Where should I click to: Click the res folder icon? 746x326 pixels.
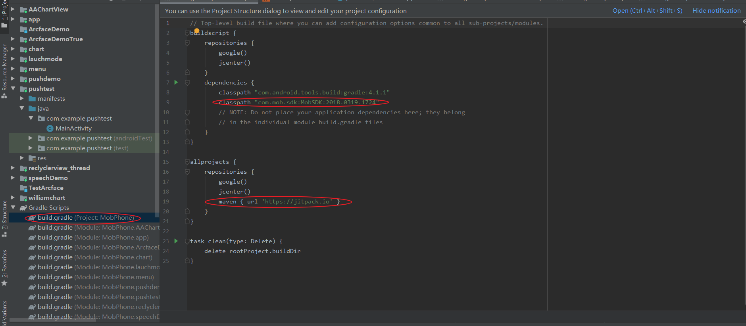[33, 158]
